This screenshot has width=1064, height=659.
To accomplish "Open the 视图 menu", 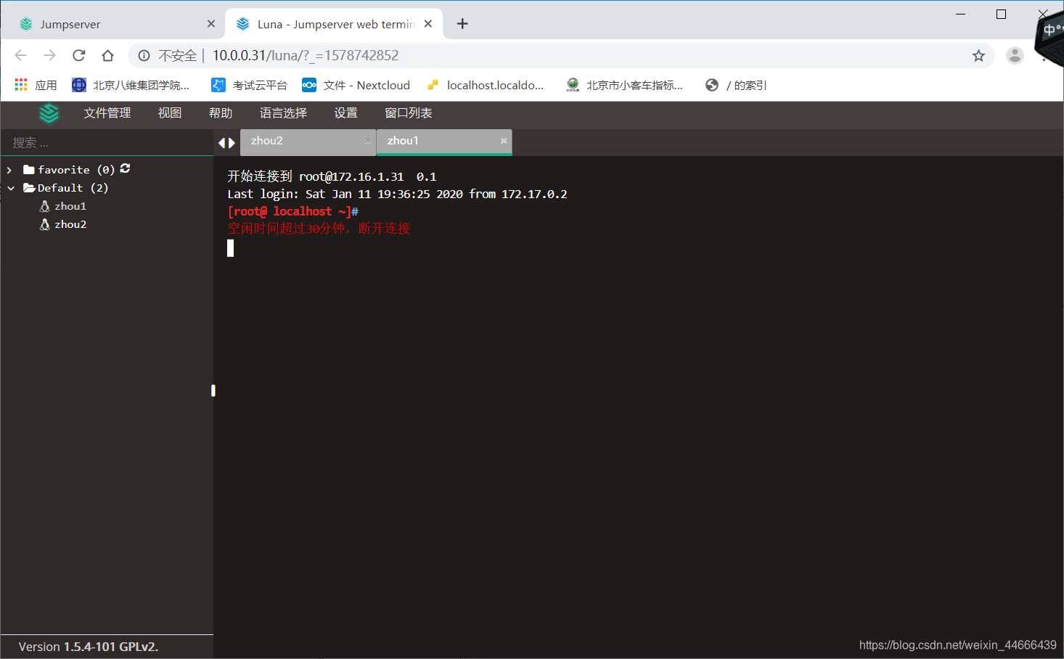I will tap(170, 113).
